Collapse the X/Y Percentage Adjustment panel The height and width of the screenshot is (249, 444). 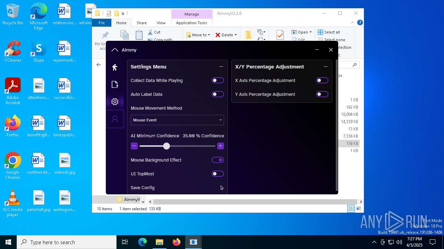[326, 67]
